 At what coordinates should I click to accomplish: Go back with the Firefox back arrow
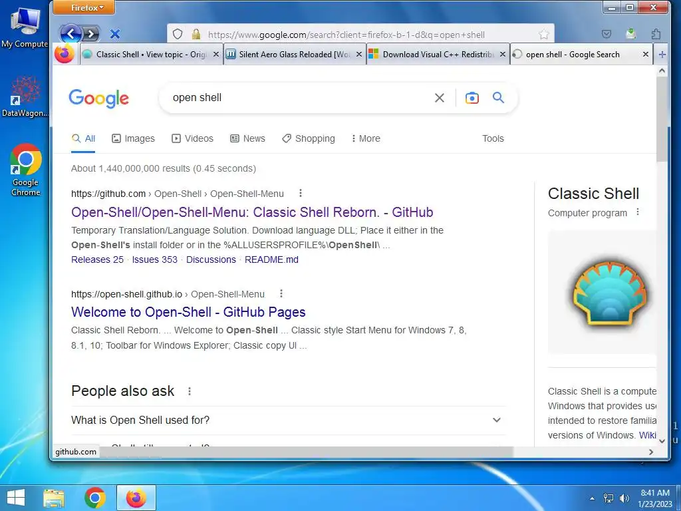tap(70, 33)
